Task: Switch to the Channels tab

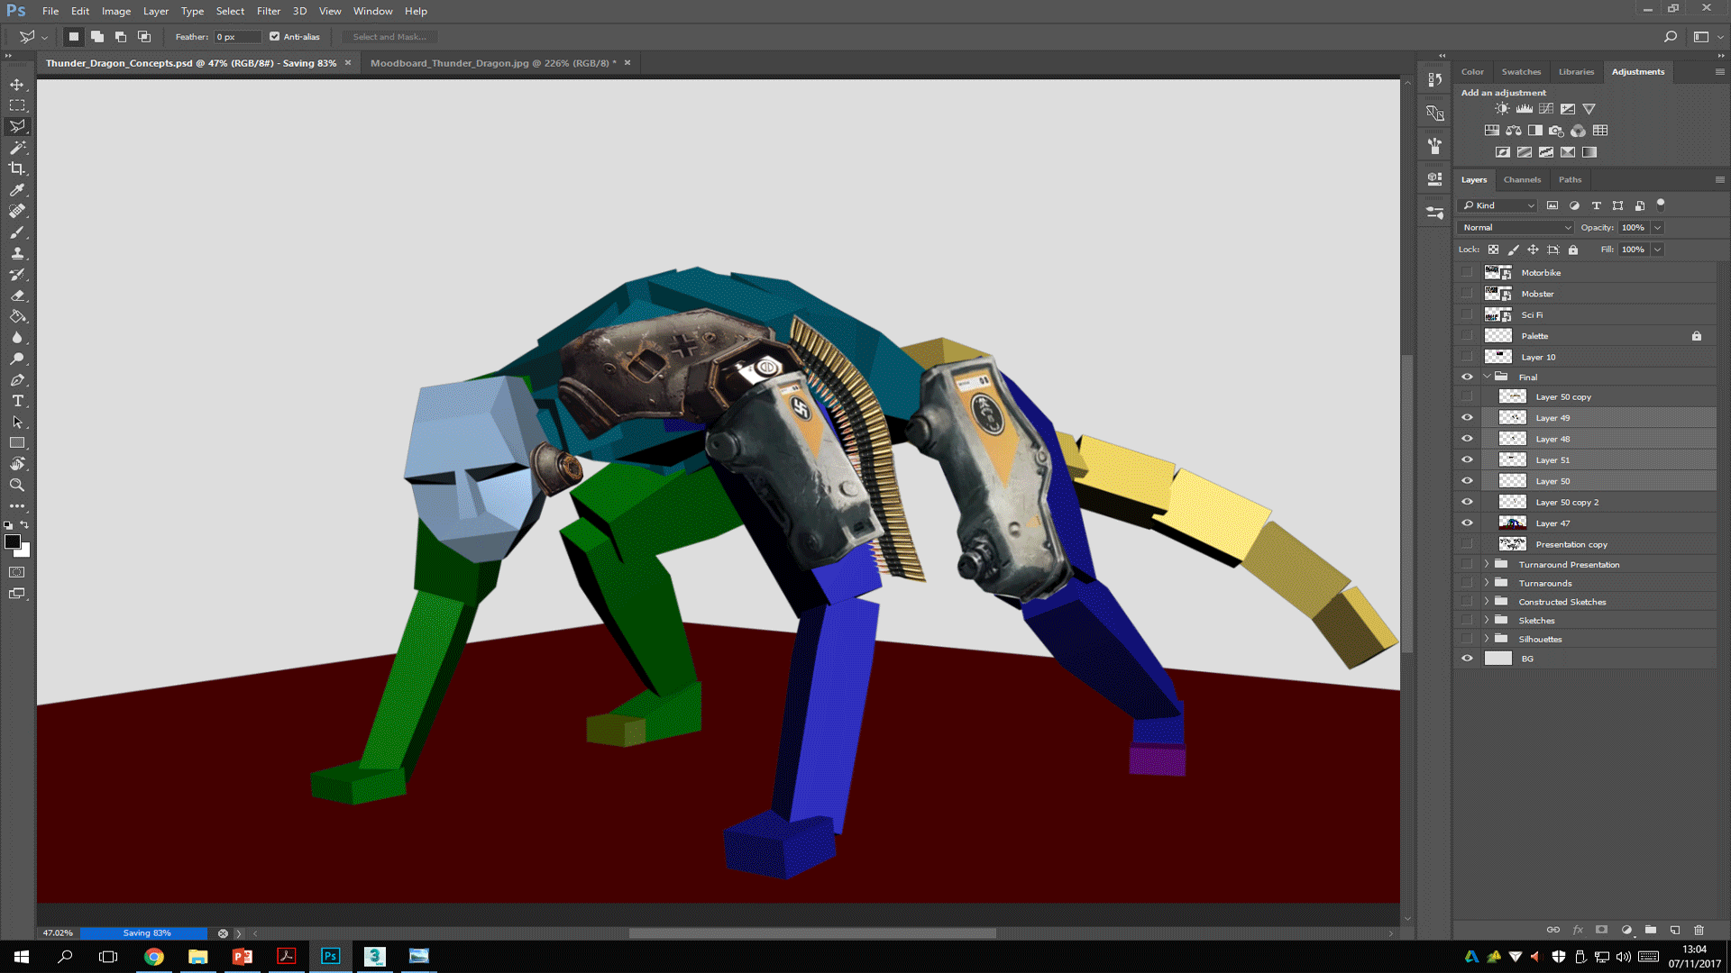Action: (x=1522, y=179)
